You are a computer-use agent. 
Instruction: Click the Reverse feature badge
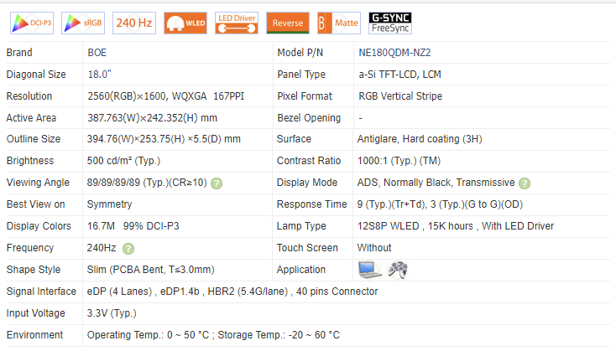click(288, 23)
